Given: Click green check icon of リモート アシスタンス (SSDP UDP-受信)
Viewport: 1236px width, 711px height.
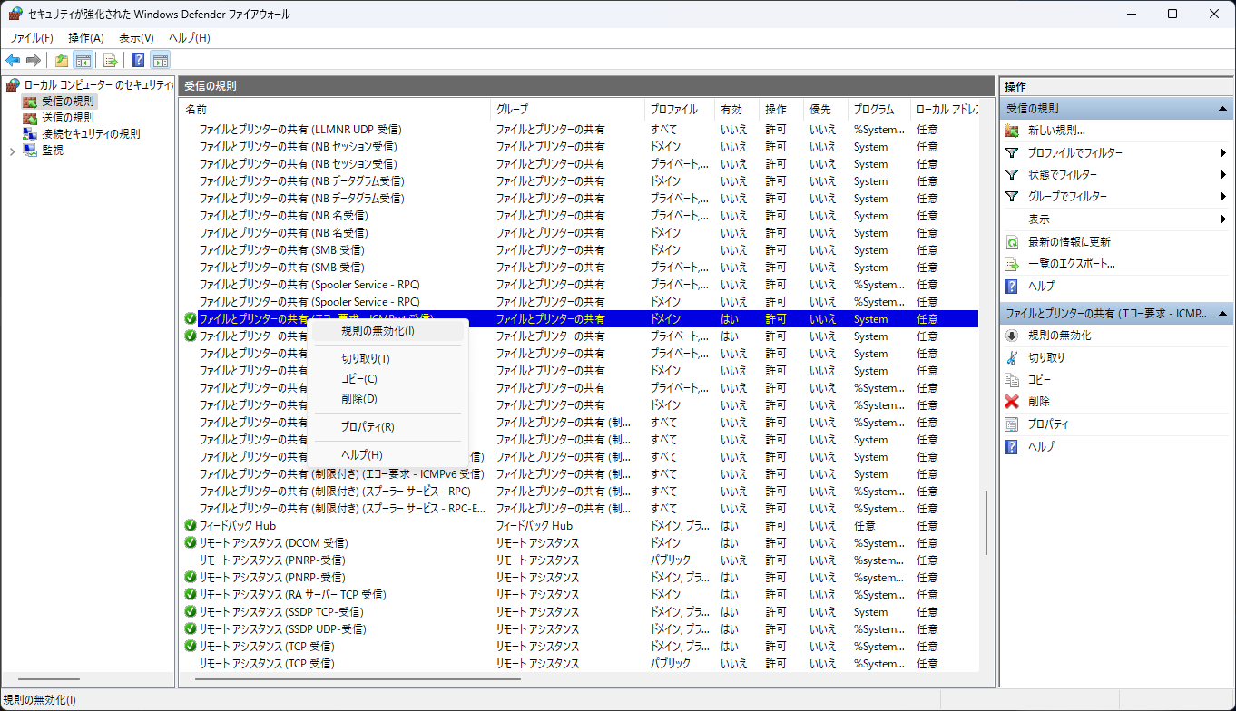Looking at the screenshot, I should [x=190, y=629].
